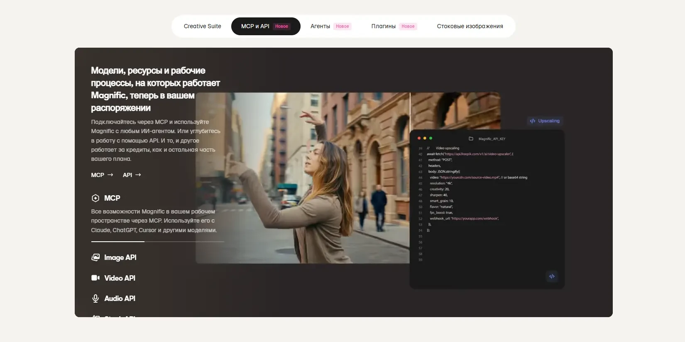The width and height of the screenshot is (685, 342).
Task: Click the 'creativity: 20' code line
Action: pyautogui.click(x=439, y=189)
